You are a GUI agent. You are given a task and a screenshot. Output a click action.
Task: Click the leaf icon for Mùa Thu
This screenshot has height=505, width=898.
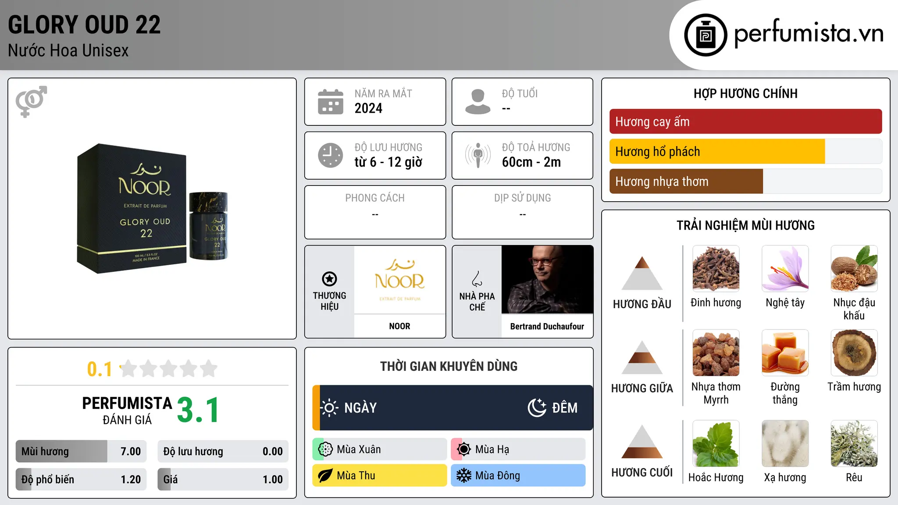tap(325, 476)
